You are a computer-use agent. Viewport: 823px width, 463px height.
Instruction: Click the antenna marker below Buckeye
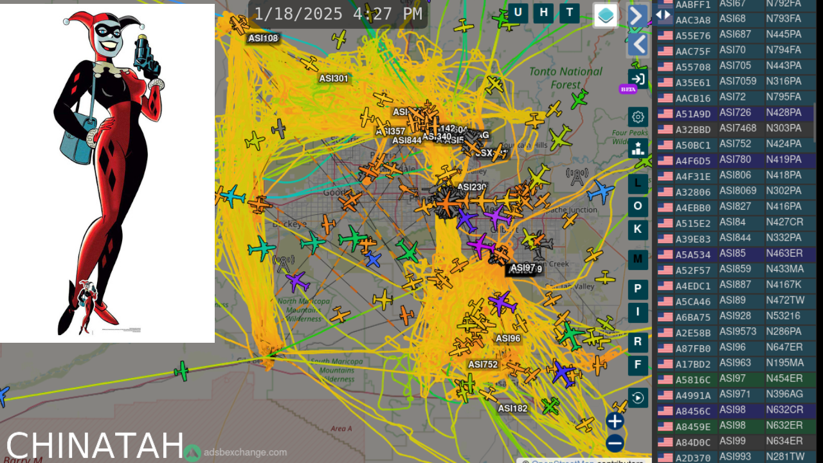pyautogui.click(x=283, y=263)
